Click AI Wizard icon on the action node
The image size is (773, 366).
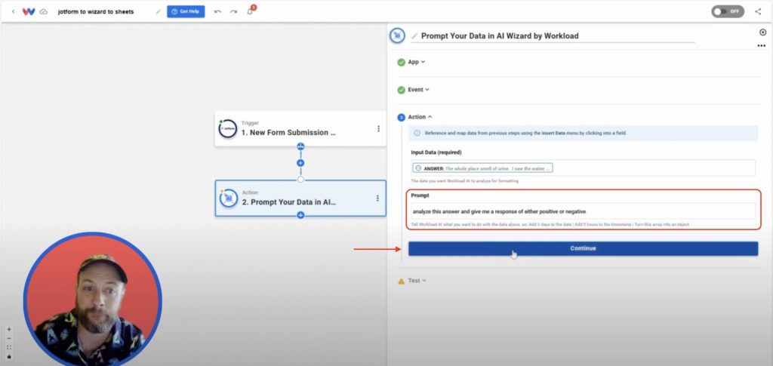(228, 198)
